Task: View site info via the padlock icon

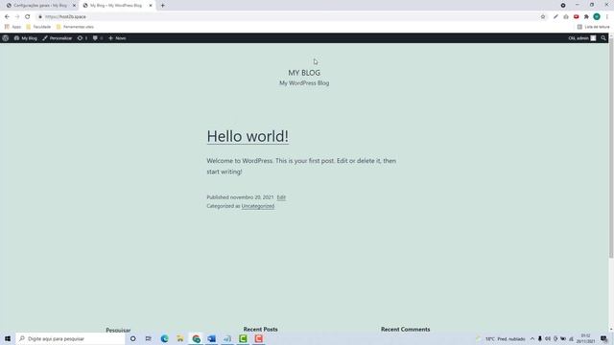Action: pyautogui.click(x=40, y=17)
